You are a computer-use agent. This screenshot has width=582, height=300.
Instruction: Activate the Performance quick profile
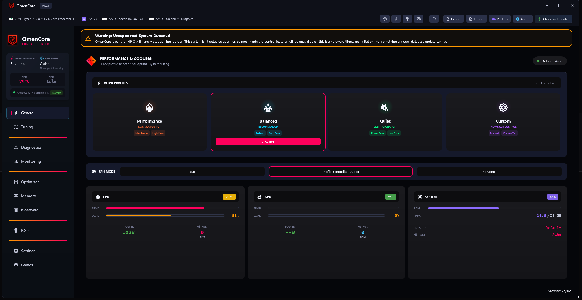pyautogui.click(x=149, y=122)
